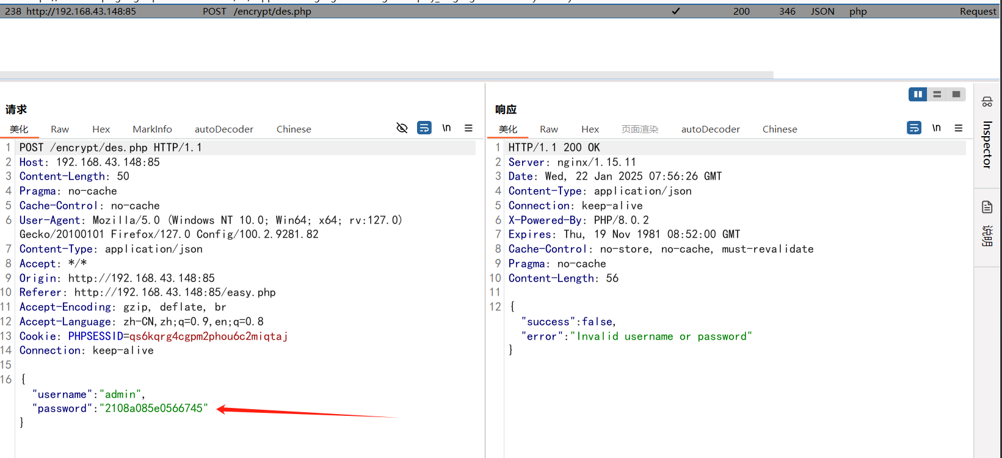This screenshot has width=1002, height=458.
Task: Click response Cache-Control no-store header
Action: click(x=661, y=249)
